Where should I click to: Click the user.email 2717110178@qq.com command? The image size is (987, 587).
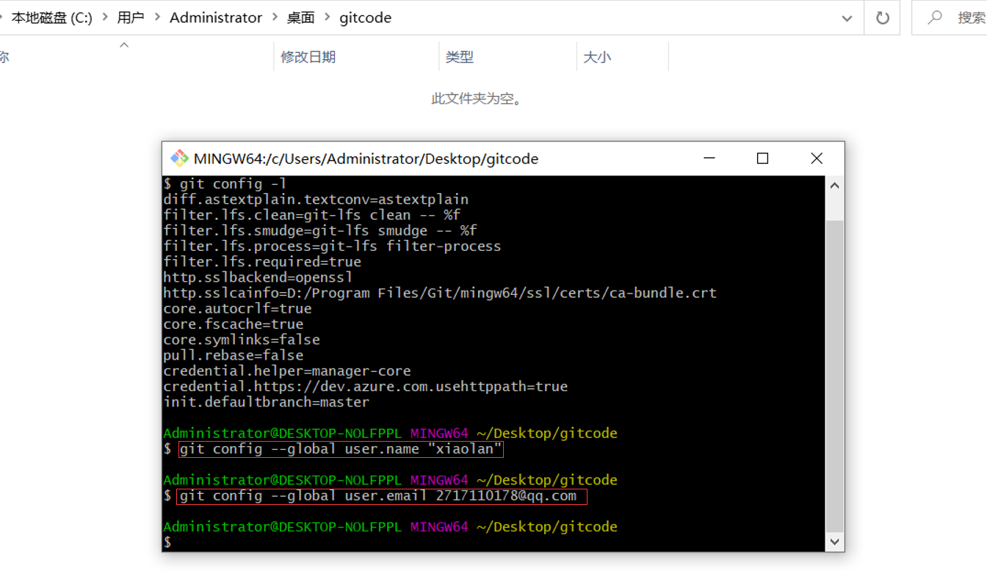pyautogui.click(x=381, y=497)
